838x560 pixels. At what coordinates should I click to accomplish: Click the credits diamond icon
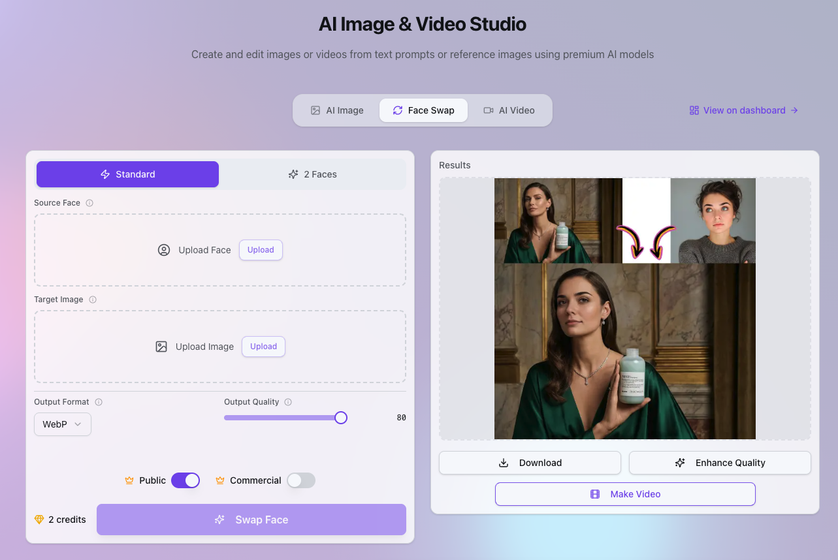click(39, 520)
